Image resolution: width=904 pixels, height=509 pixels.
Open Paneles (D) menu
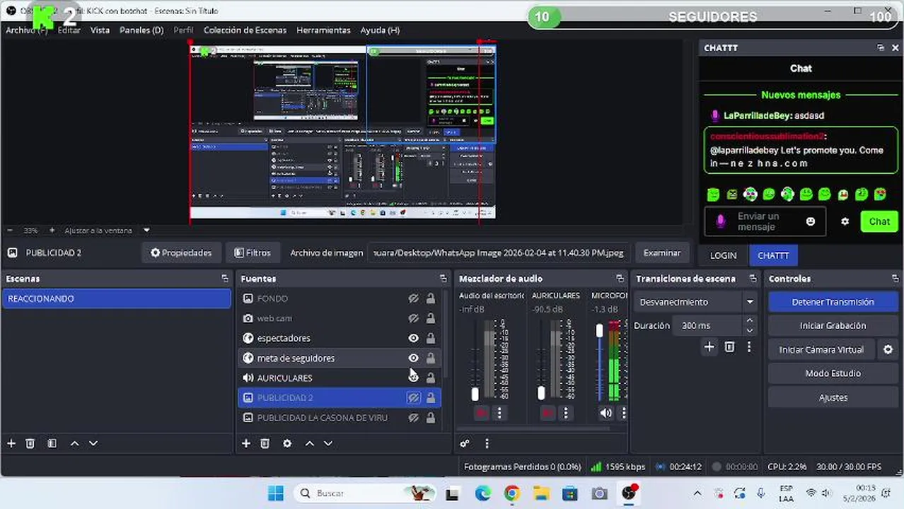point(141,30)
